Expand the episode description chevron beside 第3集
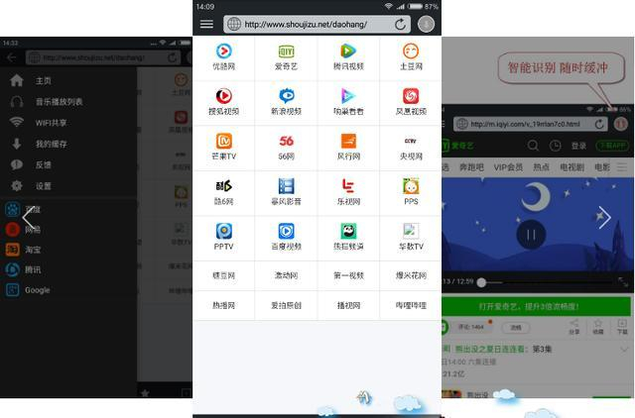The image size is (635, 418). tap(624, 349)
